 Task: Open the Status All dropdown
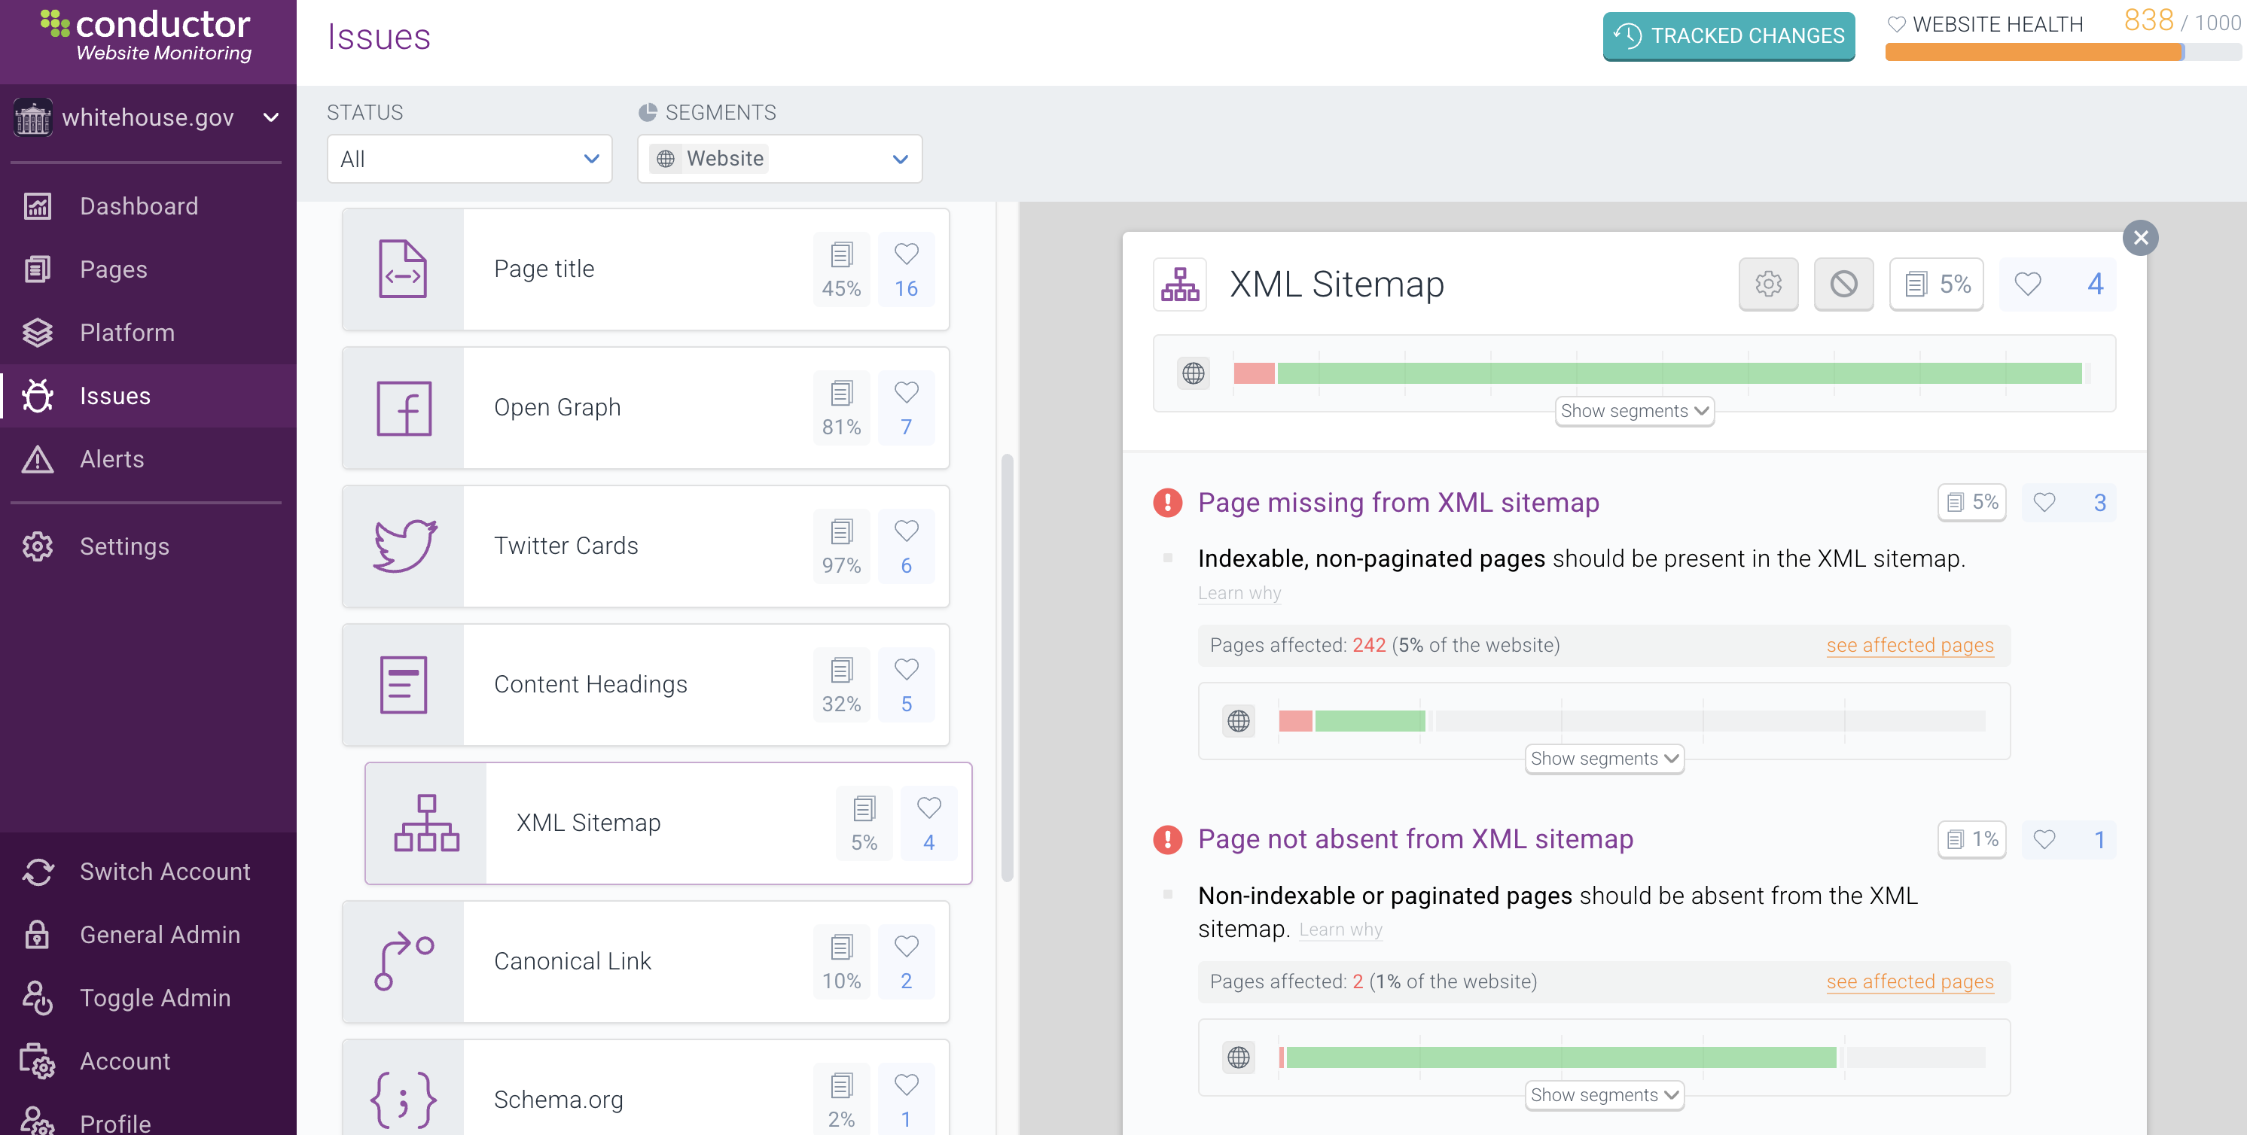(469, 159)
